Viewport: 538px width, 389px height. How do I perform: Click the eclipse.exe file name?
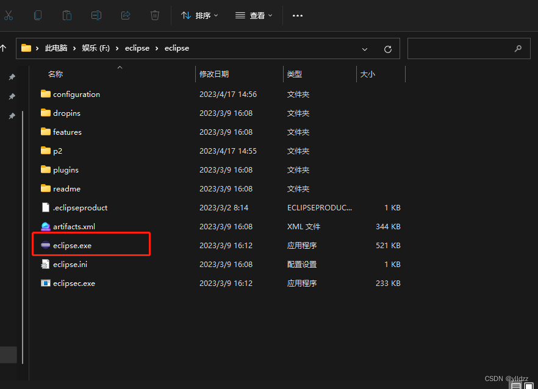tap(72, 246)
